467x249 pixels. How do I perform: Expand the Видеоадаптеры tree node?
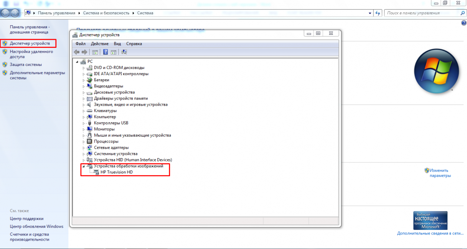pyautogui.click(x=84, y=86)
